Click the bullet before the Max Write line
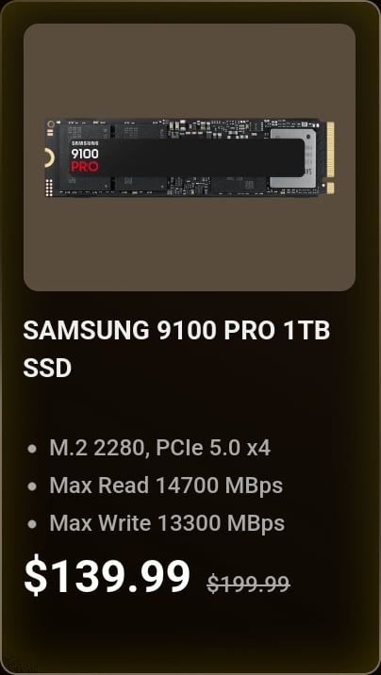The width and height of the screenshot is (381, 675). click(31, 524)
